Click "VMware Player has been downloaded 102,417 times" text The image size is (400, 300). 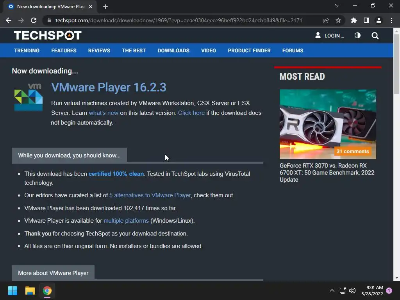pos(100,208)
